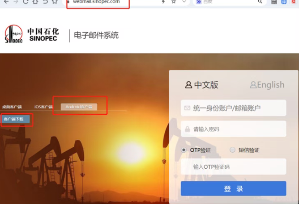Select the 短信验证 radio button
Viewport: 299px width, 204px height.
[232, 150]
